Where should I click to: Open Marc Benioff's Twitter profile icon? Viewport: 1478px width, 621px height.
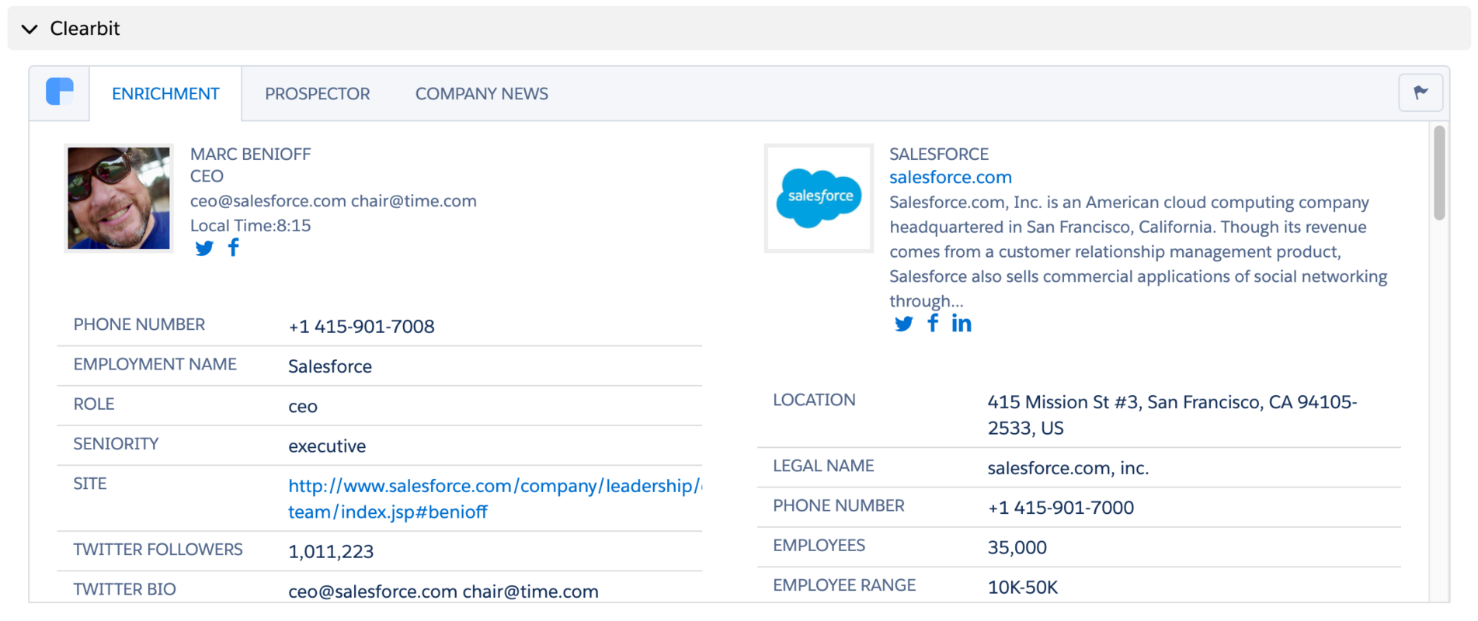tap(204, 248)
